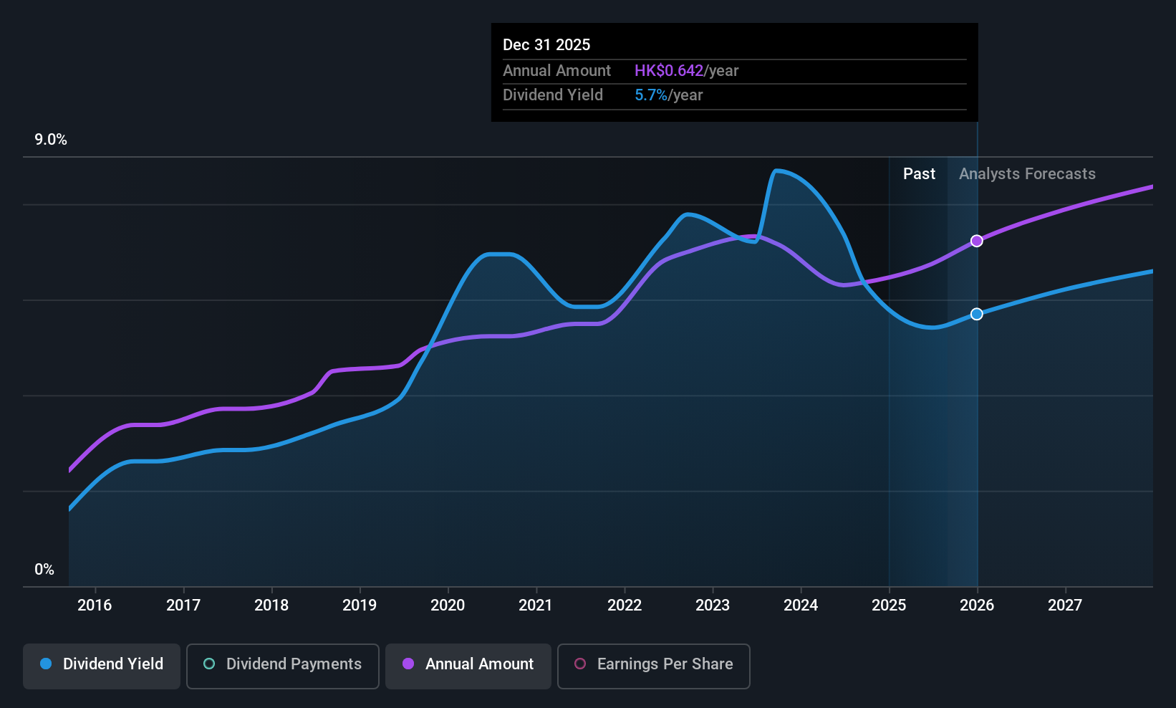
Task: Click the Analysts Forecasts label
Action: (x=1027, y=174)
